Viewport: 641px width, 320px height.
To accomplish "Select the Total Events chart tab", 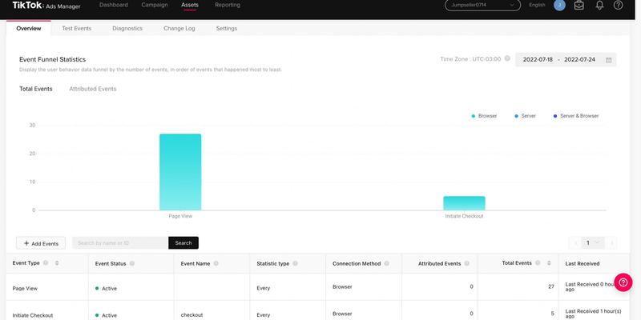I will pyautogui.click(x=36, y=89).
